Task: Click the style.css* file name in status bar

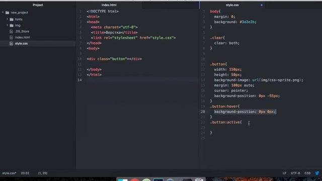Action: (9, 173)
